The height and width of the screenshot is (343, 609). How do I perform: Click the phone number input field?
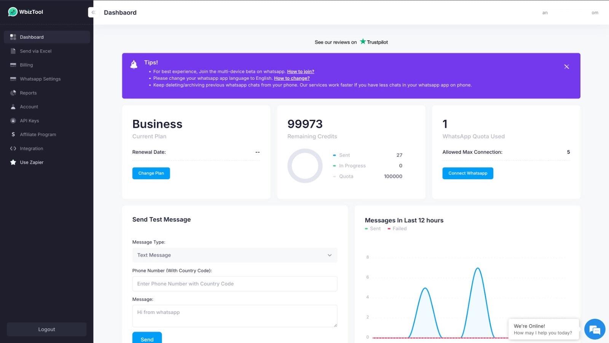(234, 284)
